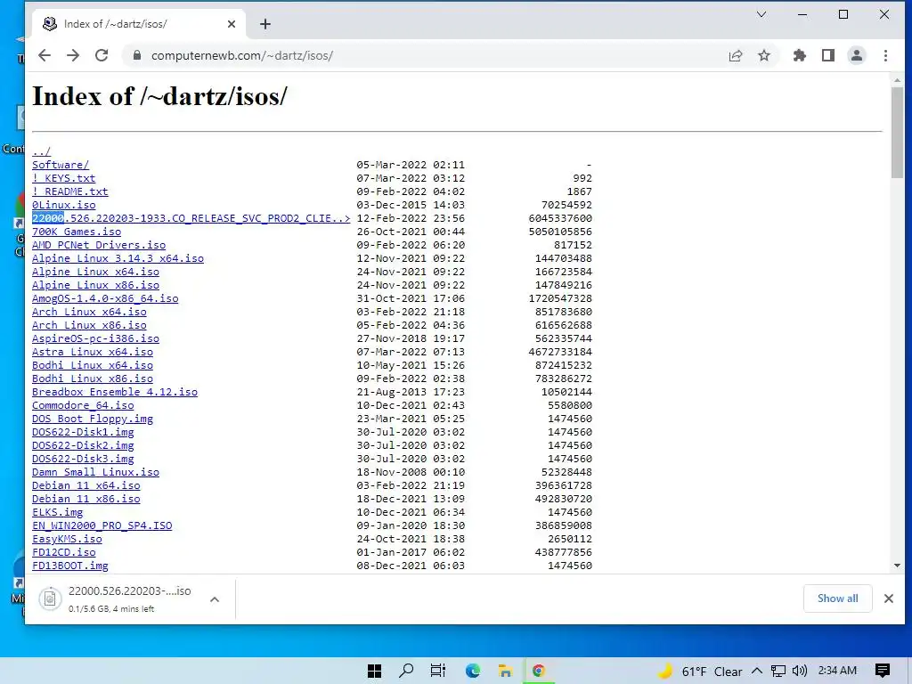The height and width of the screenshot is (684, 912).
Task: Download Arch_Linux_x86.iso
Action: tap(89, 325)
